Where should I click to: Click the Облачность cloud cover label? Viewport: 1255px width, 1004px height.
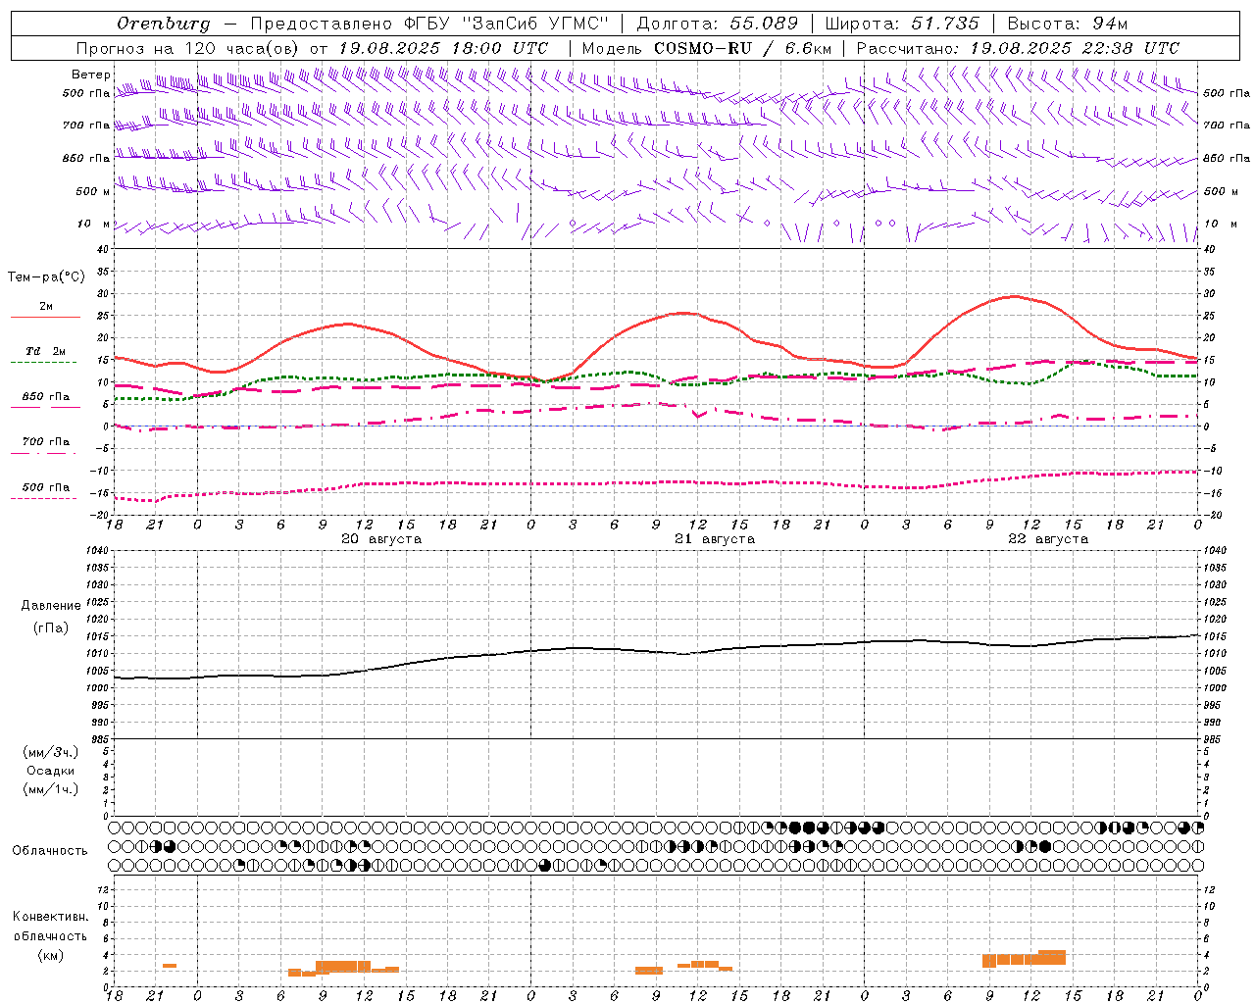[50, 850]
